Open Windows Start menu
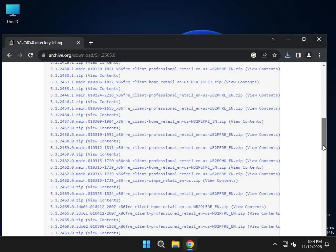The image size is (336, 252). [147, 244]
